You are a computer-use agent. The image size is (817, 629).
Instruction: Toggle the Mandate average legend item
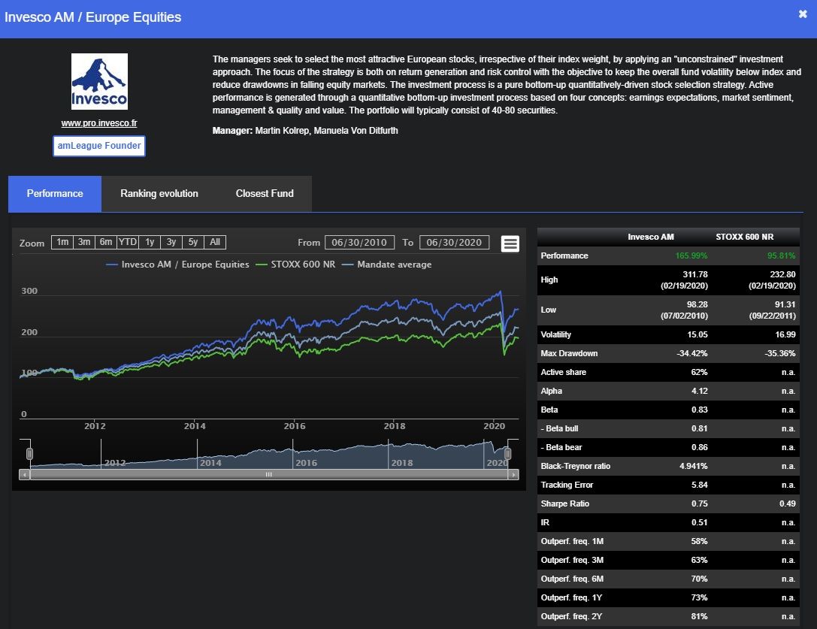(386, 265)
